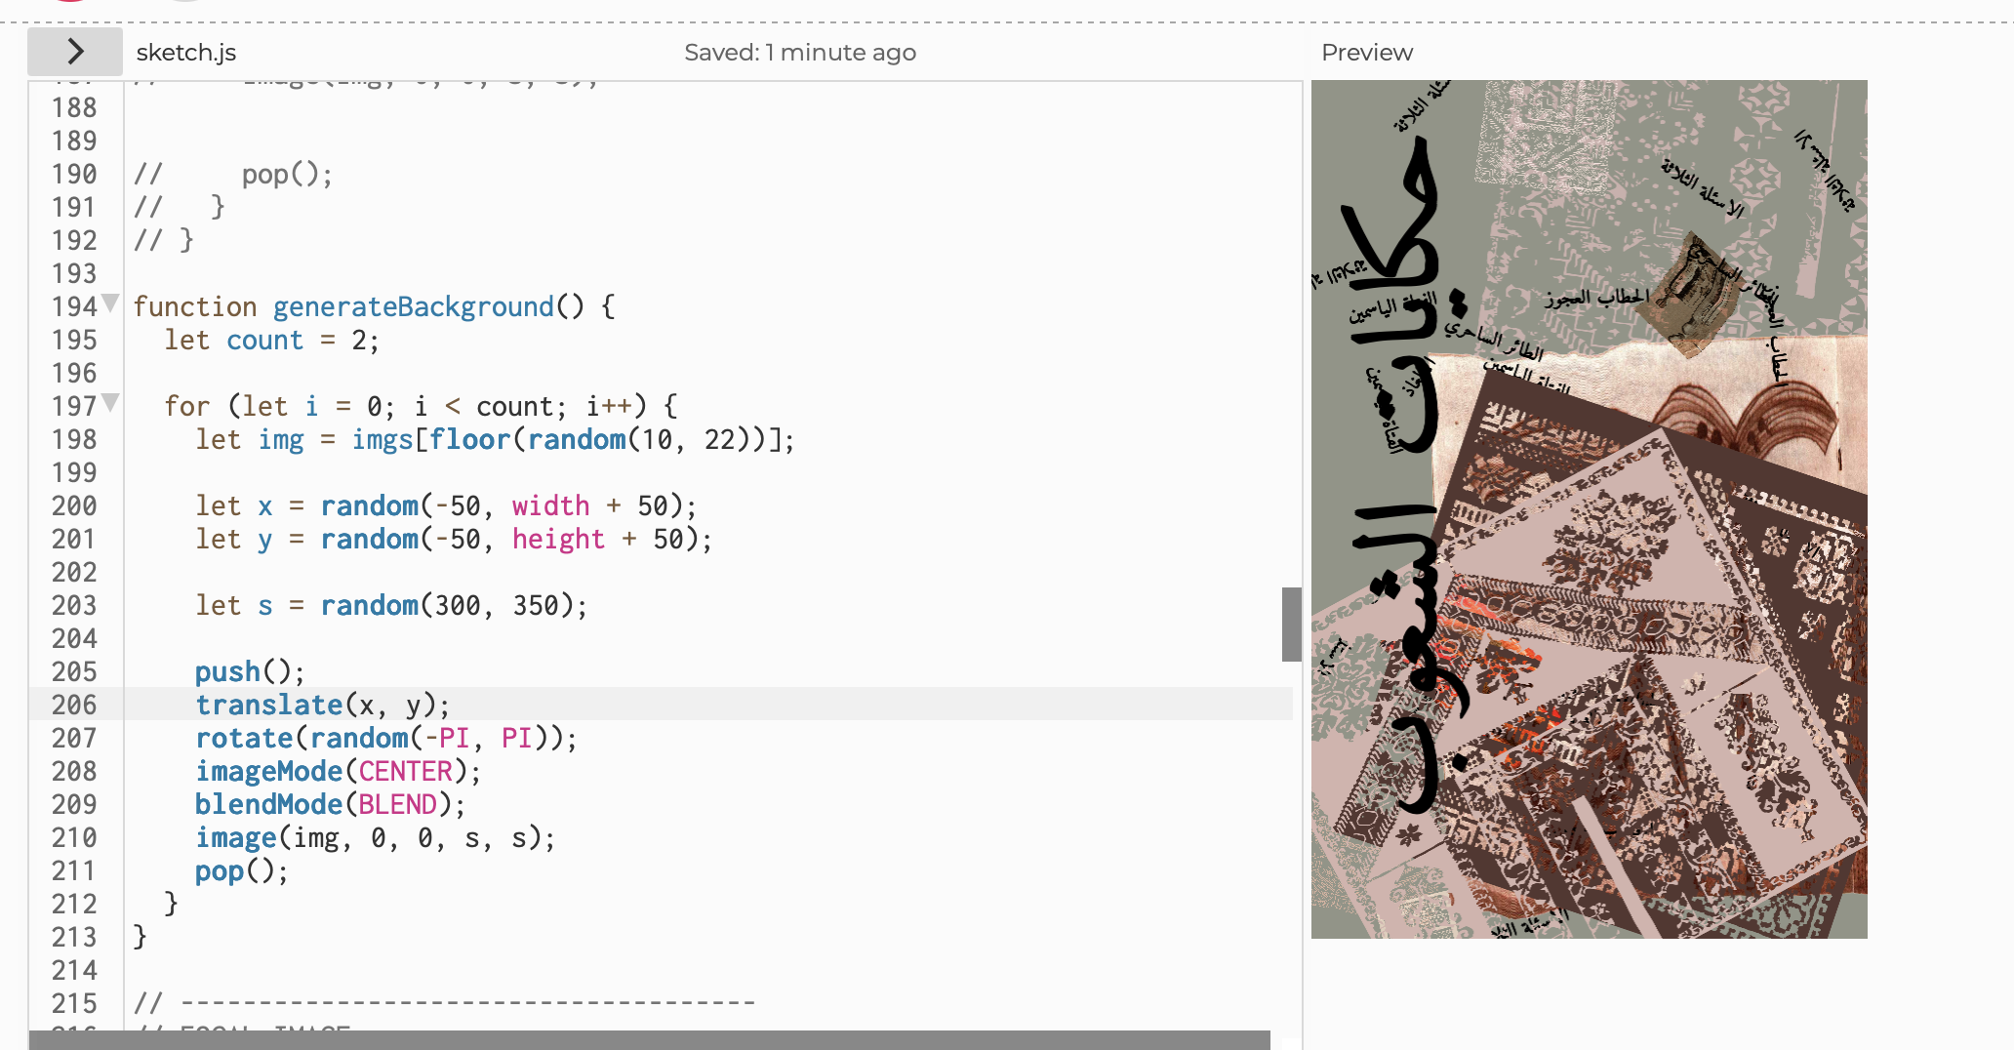Click 'image(img, 0, 0, s, s);' line
Viewport: 2014px width, 1050px height.
375,838
